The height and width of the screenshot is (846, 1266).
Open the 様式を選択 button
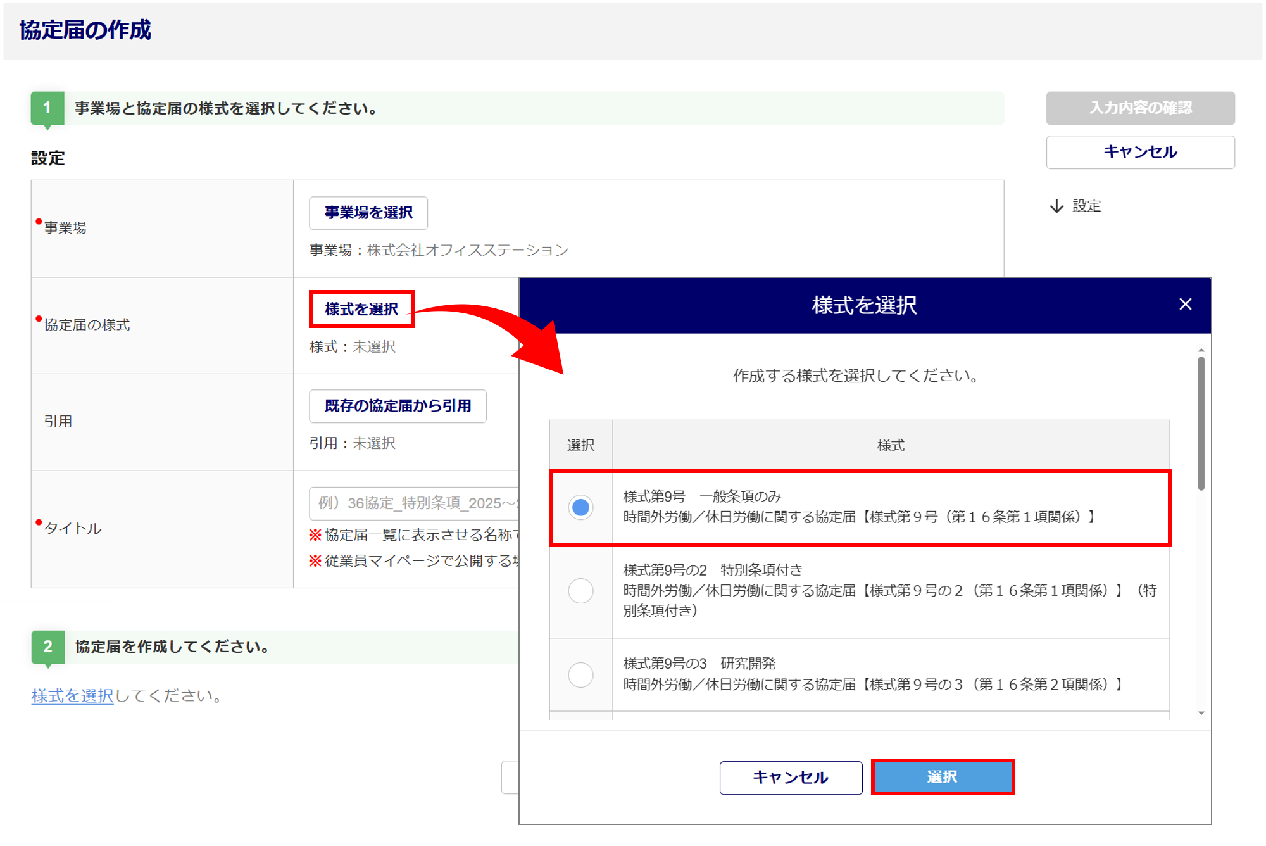[x=361, y=309]
